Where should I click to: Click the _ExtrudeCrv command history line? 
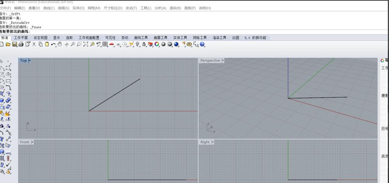[x=15, y=22]
